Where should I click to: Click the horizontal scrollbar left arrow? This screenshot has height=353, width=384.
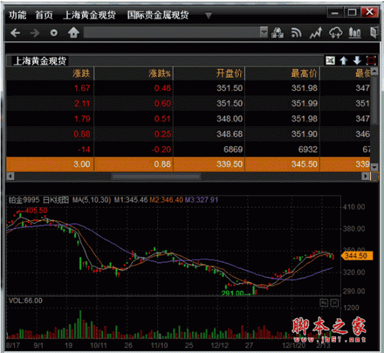coord(11,176)
